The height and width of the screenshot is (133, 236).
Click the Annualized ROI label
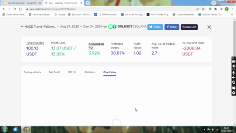click(x=96, y=46)
